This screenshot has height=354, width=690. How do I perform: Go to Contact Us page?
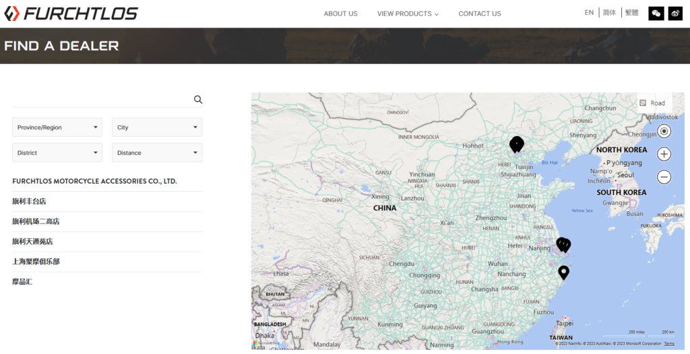[480, 13]
